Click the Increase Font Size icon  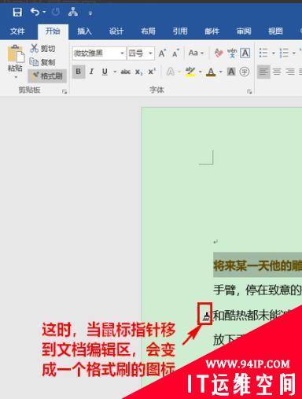click(x=162, y=54)
